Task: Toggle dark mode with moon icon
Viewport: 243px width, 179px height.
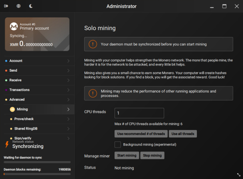Action: [x=31, y=6]
